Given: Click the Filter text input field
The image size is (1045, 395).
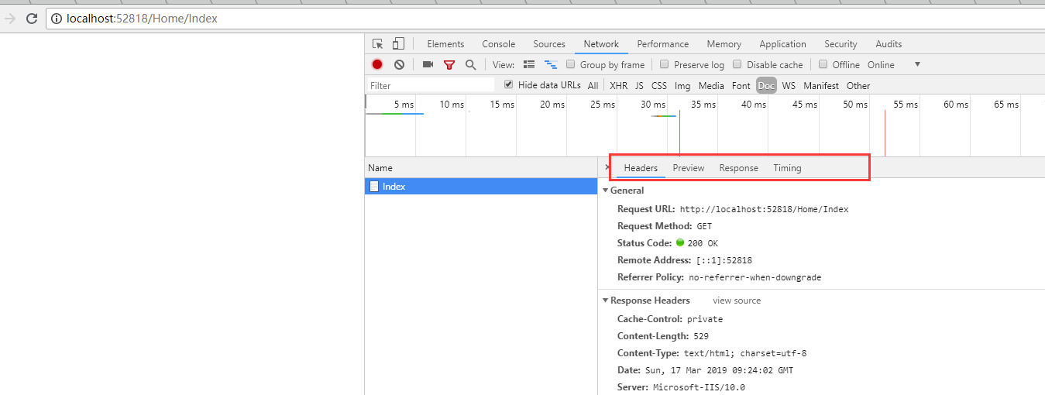Looking at the screenshot, I should coord(431,85).
